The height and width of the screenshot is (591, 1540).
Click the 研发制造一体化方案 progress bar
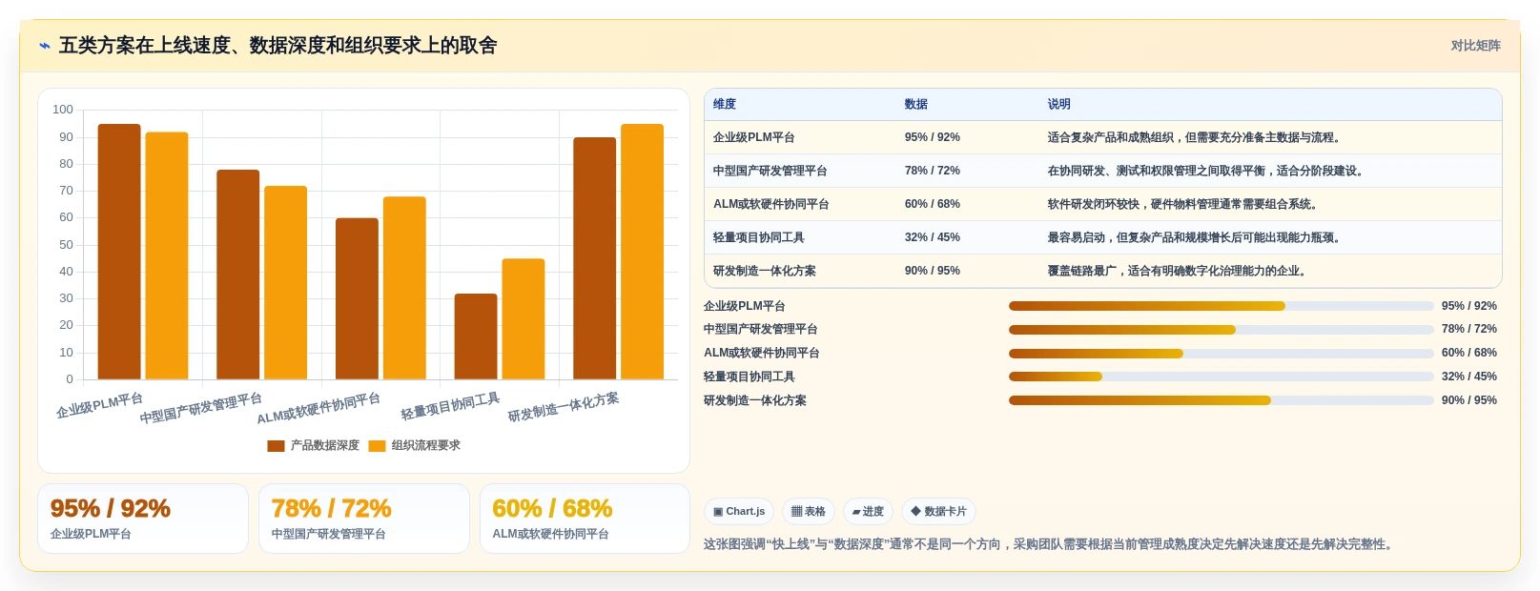[1222, 400]
